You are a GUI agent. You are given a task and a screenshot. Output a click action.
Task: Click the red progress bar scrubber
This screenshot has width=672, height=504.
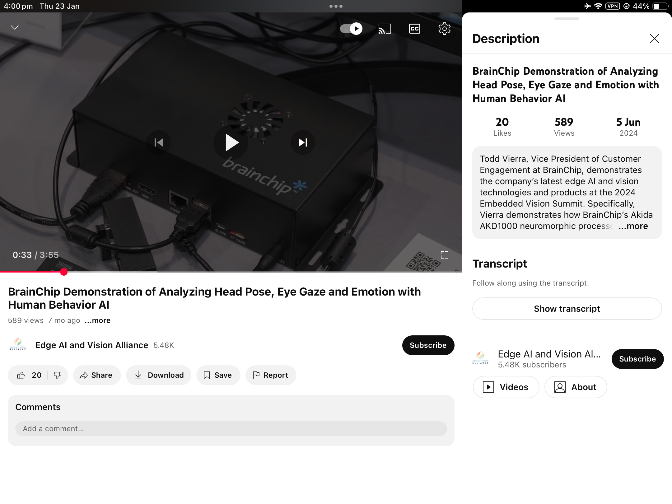tap(64, 272)
